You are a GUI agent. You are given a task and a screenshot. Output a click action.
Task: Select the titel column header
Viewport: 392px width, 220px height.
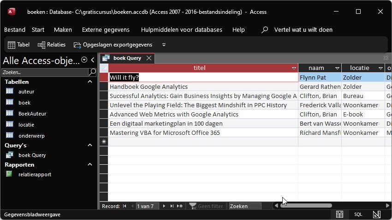click(199, 68)
